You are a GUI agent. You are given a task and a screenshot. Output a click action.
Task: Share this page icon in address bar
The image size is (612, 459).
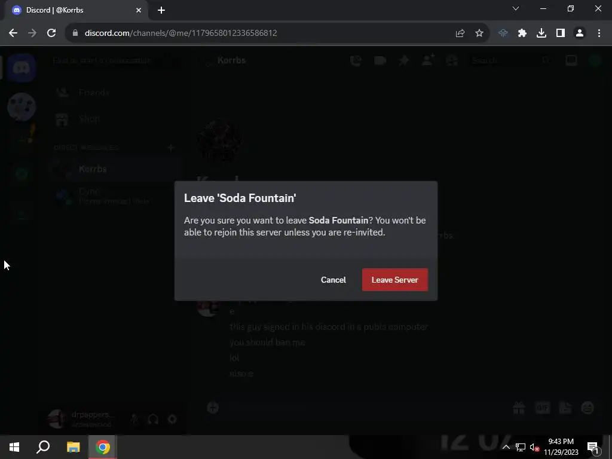(x=460, y=33)
